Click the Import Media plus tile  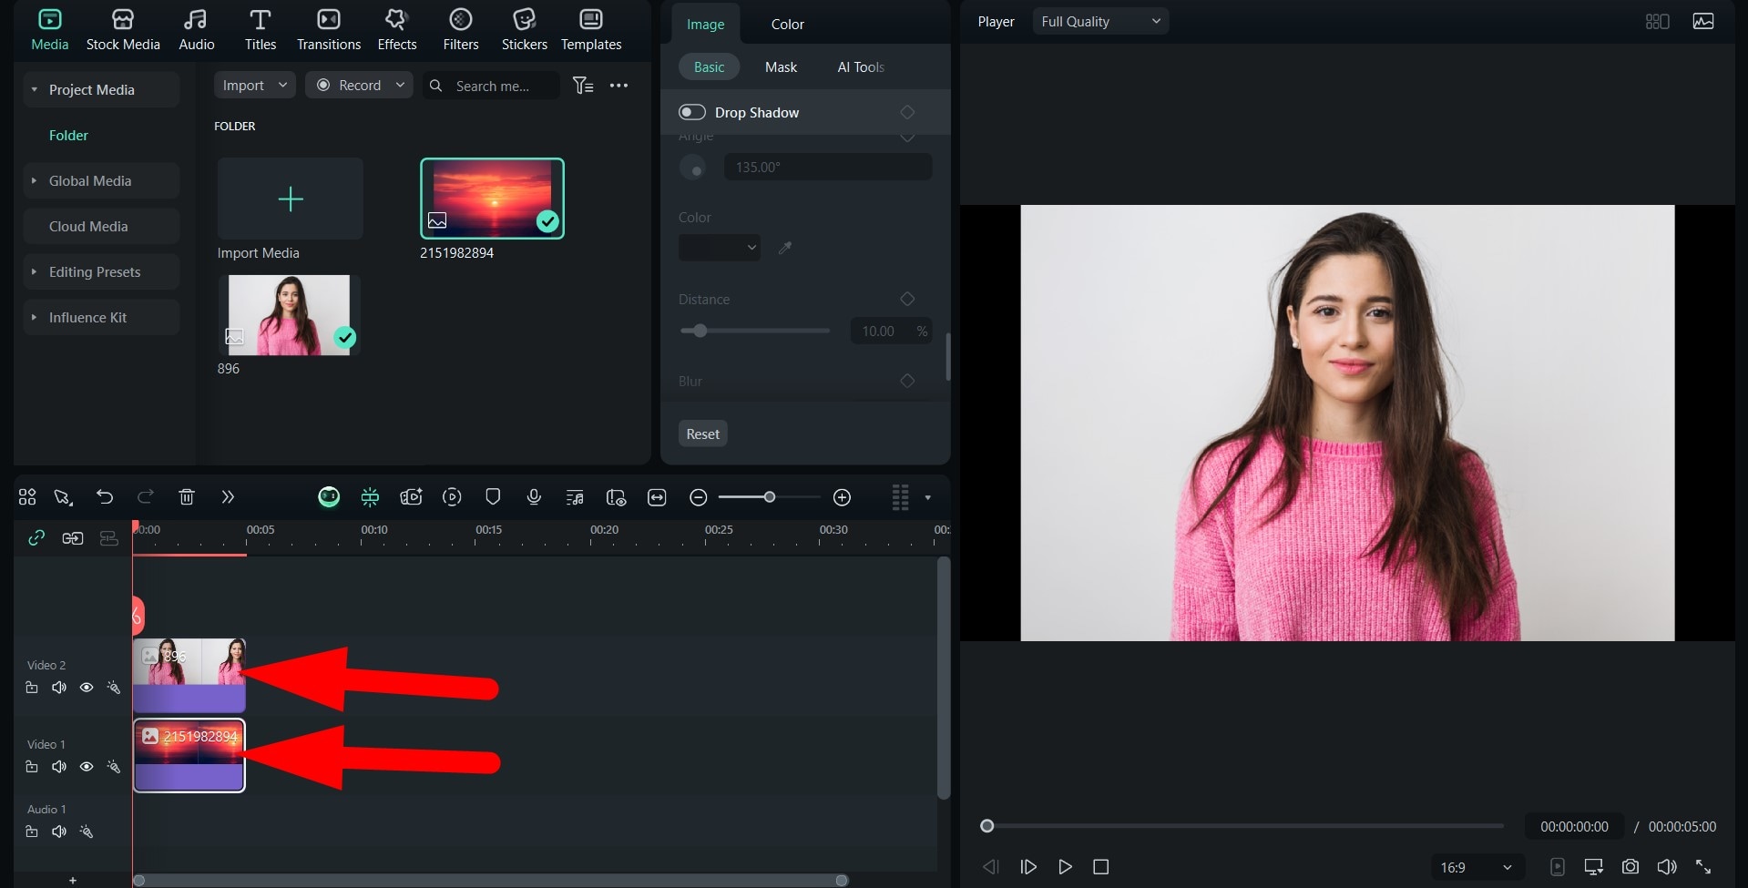pyautogui.click(x=291, y=199)
